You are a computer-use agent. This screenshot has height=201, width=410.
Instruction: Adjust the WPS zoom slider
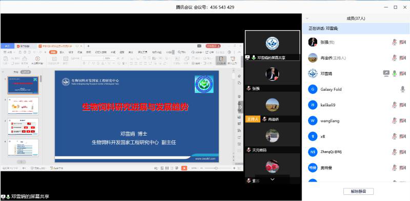(216, 168)
